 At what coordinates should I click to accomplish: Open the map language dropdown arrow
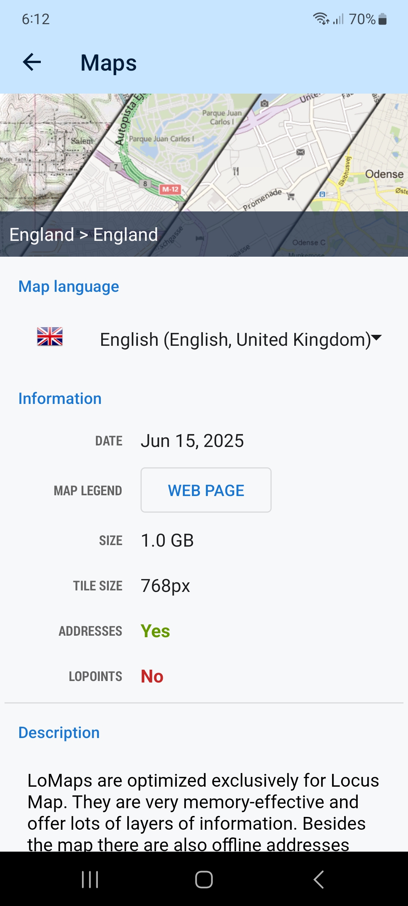[376, 337]
